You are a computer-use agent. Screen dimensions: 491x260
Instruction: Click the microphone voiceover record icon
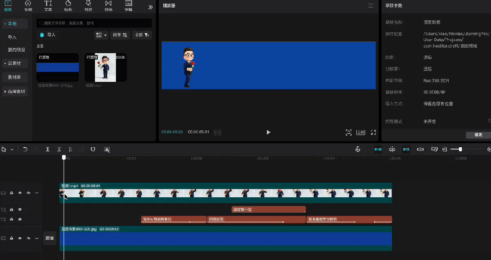tap(358, 149)
